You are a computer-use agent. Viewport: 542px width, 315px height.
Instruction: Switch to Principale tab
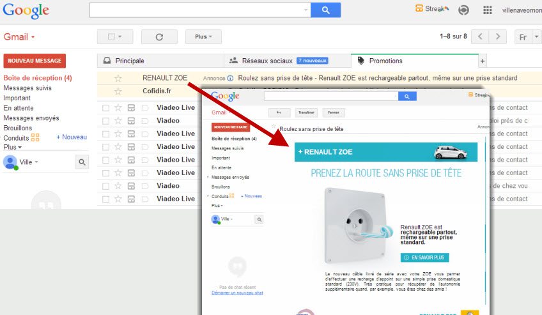[x=160, y=61]
